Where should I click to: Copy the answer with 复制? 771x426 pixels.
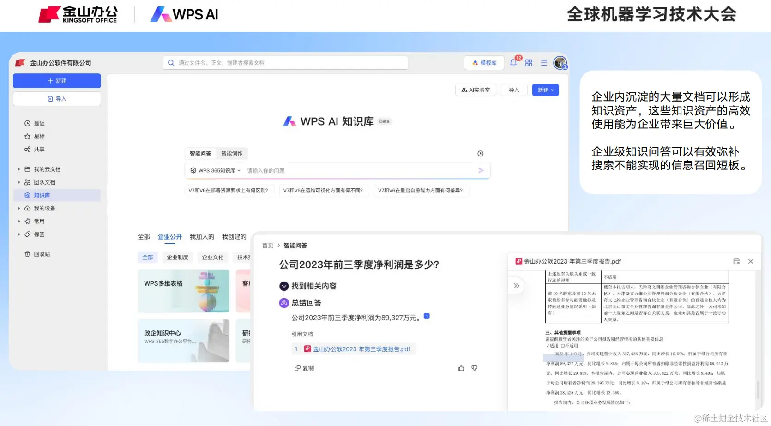[x=304, y=368]
